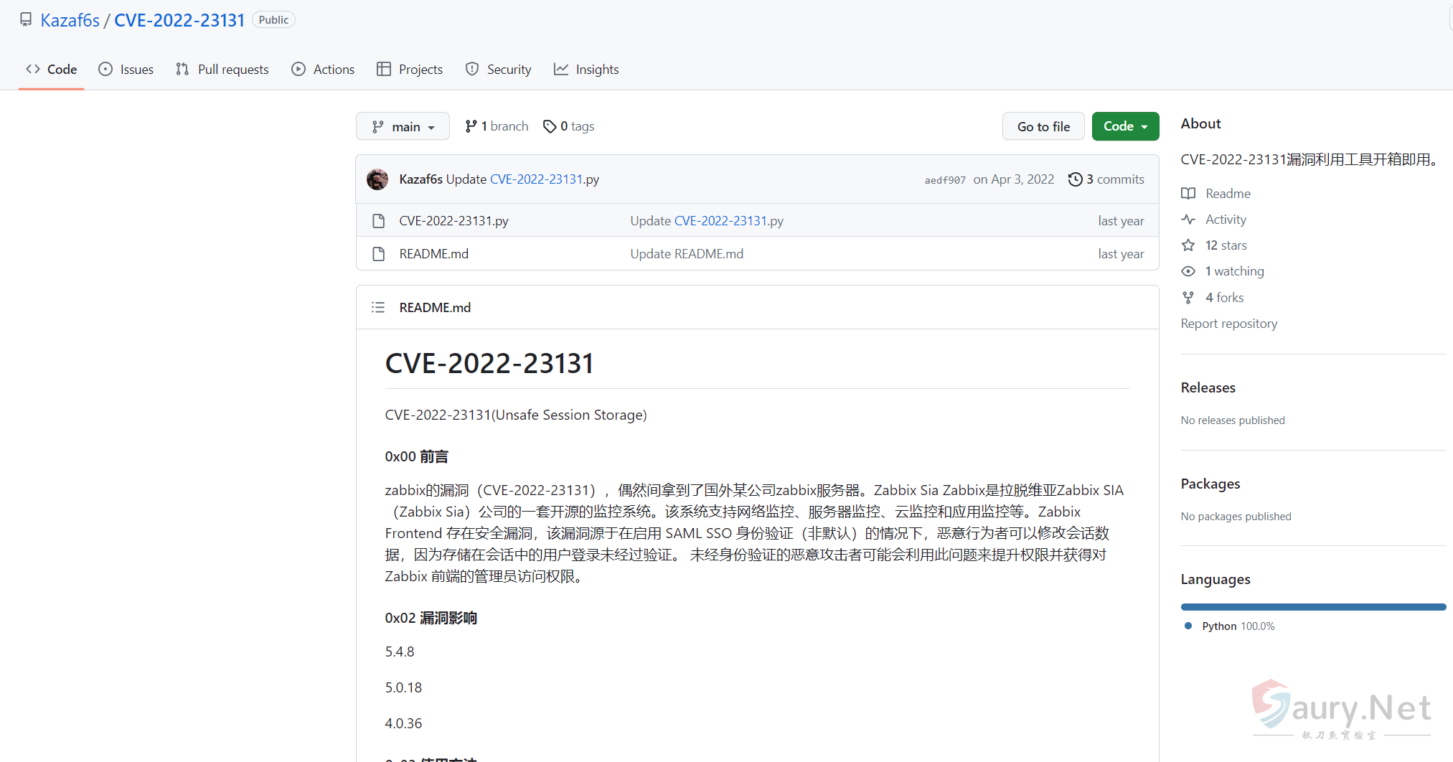
Task: Click the fork icon next to 4 forks
Action: coord(1188,298)
